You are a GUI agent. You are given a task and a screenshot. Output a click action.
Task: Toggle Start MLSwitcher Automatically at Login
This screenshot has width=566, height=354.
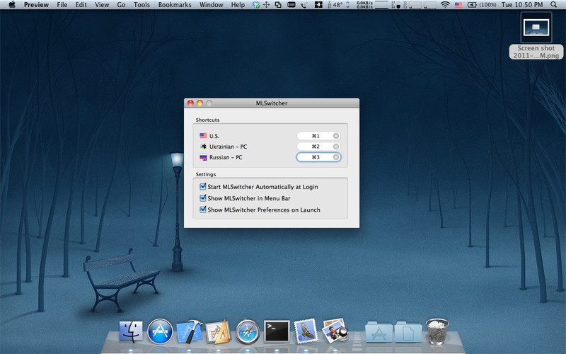click(x=203, y=187)
